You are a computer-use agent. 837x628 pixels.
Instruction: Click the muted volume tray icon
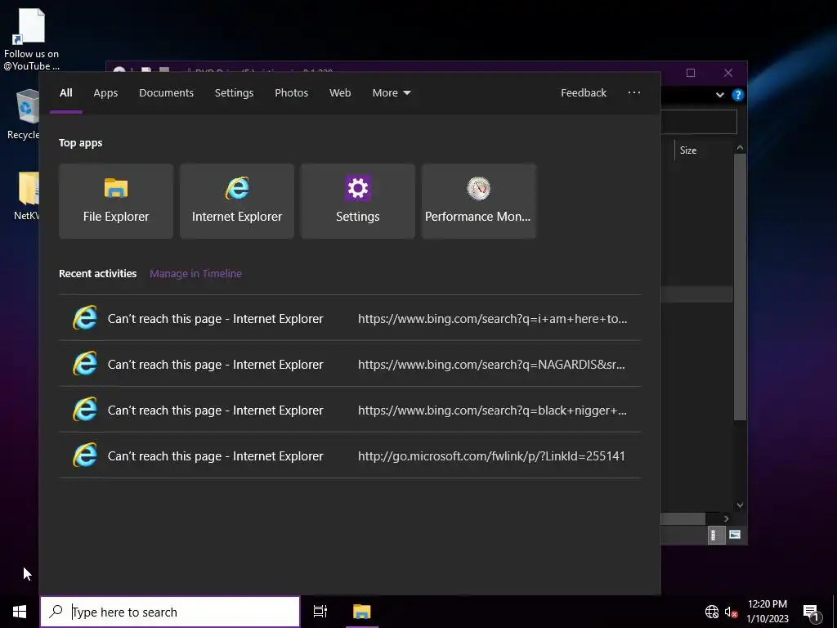pos(731,612)
